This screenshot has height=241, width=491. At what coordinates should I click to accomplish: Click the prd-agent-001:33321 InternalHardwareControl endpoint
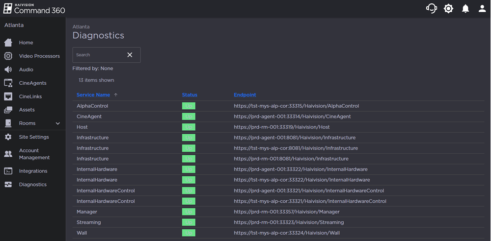click(x=309, y=191)
